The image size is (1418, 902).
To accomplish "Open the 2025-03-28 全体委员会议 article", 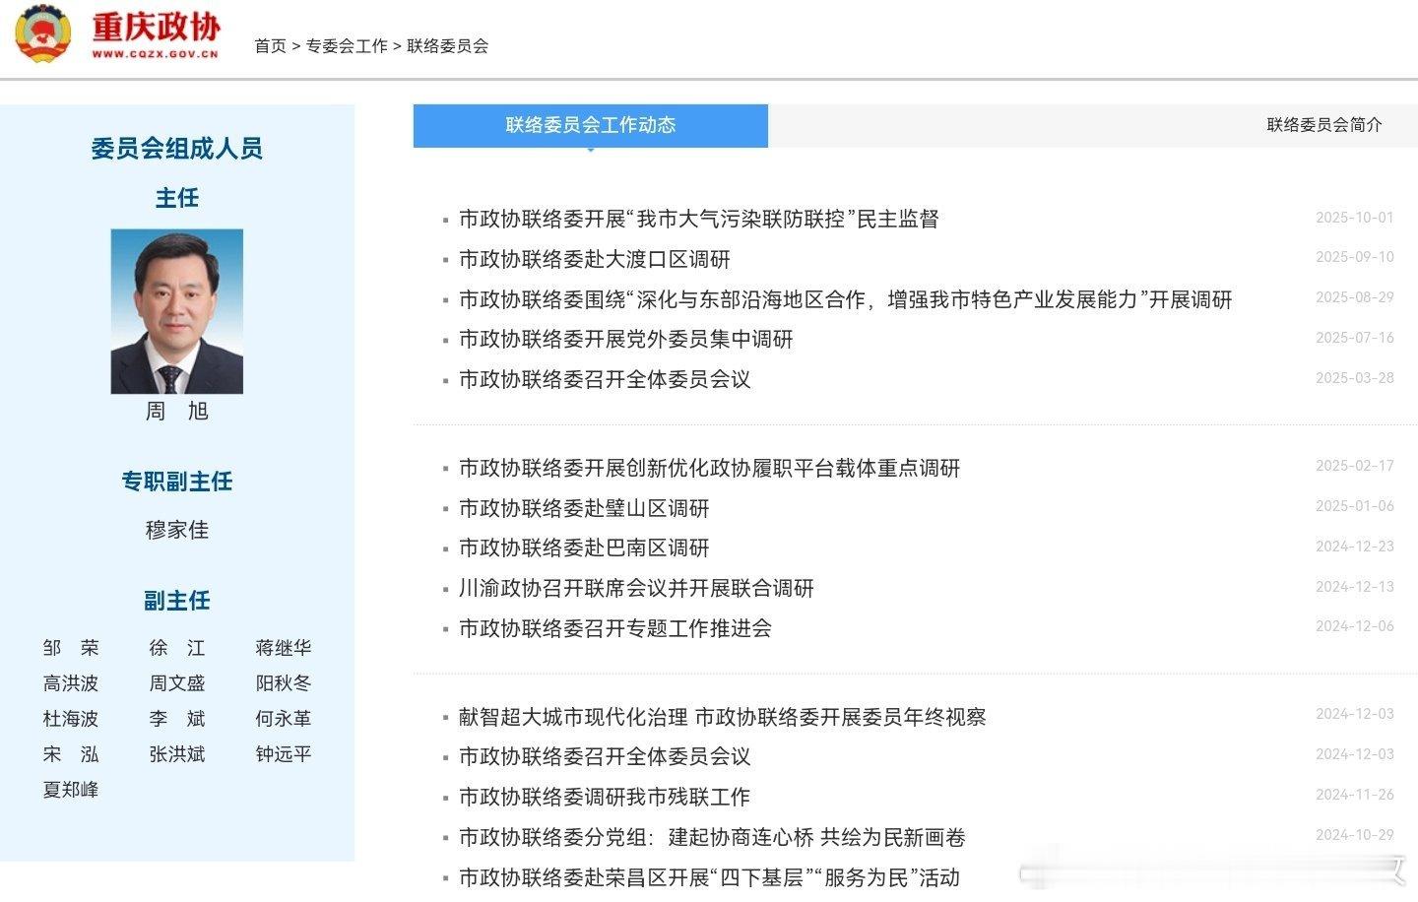I will tap(605, 379).
